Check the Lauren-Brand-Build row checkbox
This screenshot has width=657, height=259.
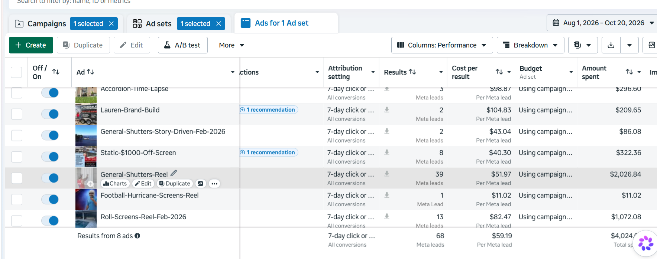[x=16, y=114]
